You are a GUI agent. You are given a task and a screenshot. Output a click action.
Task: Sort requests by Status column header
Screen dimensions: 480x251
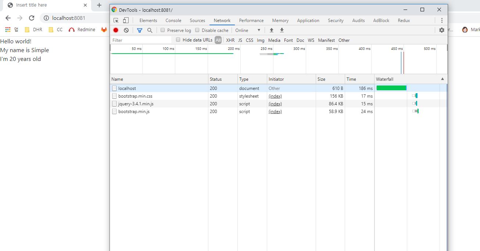pos(223,79)
